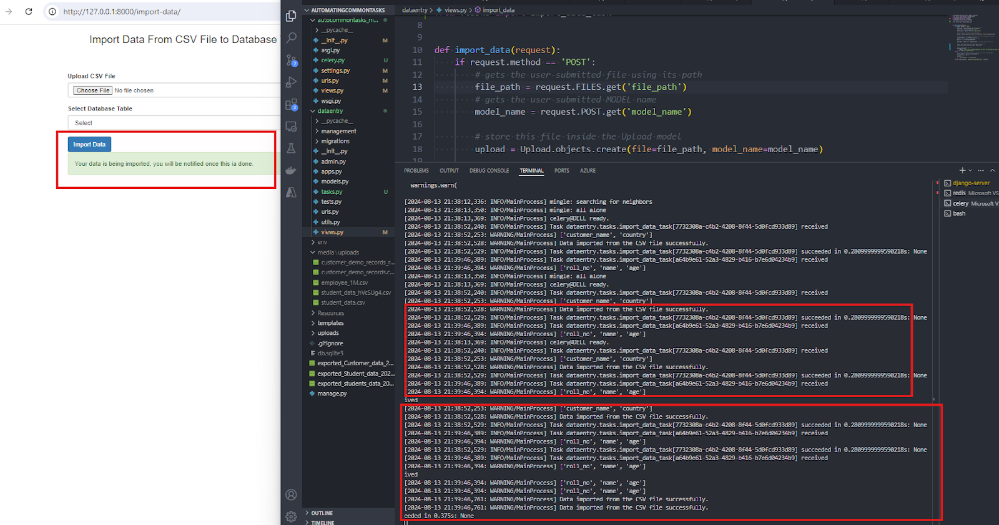Viewport: 999px width, 525px height.
Task: Open celery.py in autocommontasks folder
Action: tap(333, 60)
